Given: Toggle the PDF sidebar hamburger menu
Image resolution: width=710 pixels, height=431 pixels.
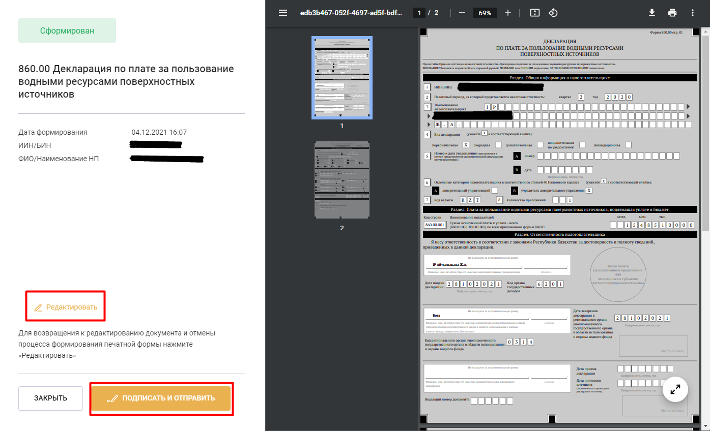Looking at the screenshot, I should [x=283, y=13].
